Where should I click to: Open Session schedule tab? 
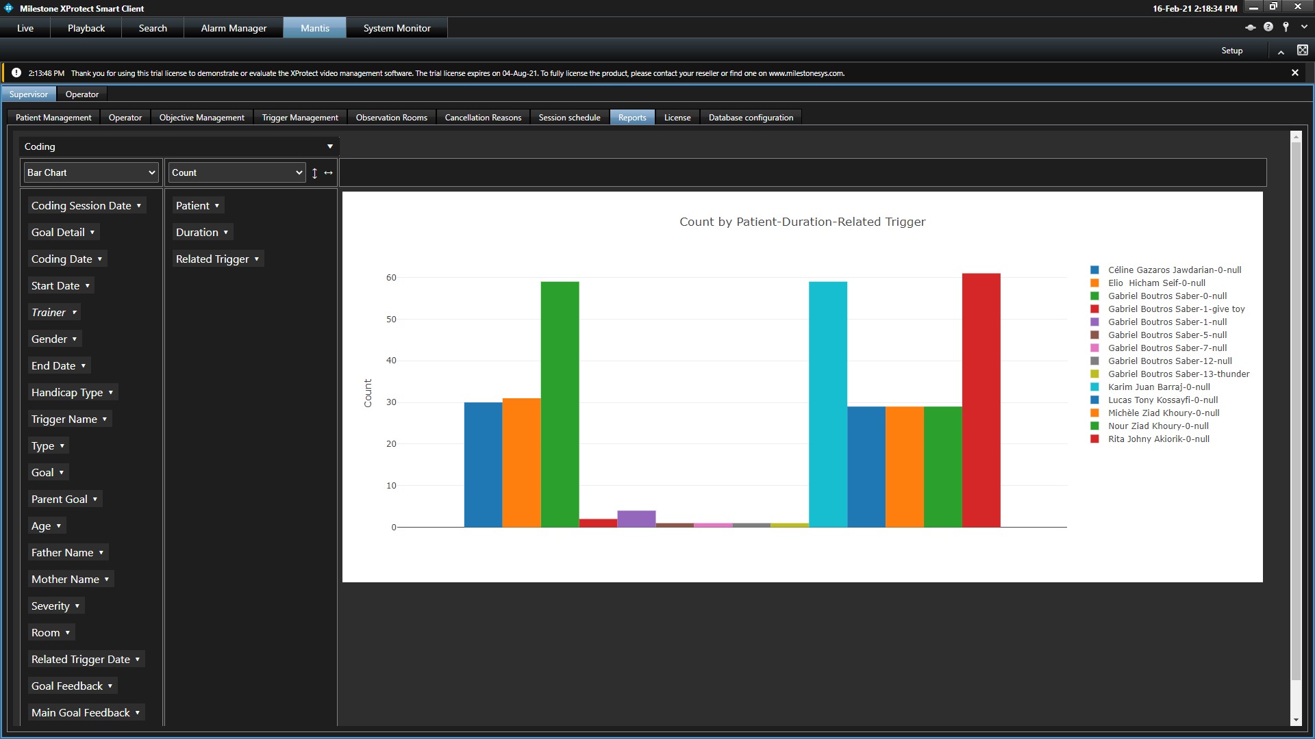click(569, 118)
